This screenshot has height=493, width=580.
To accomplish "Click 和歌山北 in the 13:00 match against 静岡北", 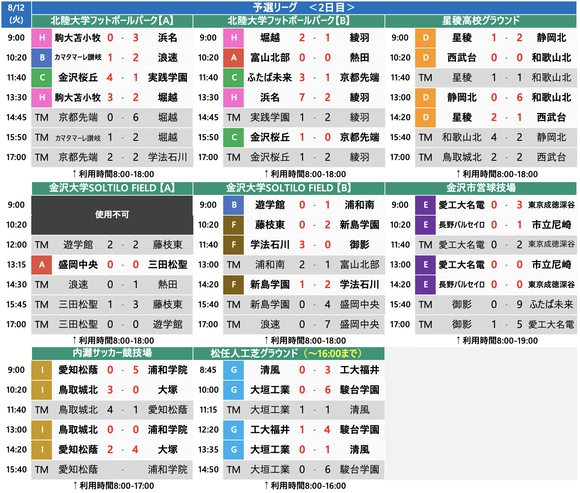I will 551,97.
